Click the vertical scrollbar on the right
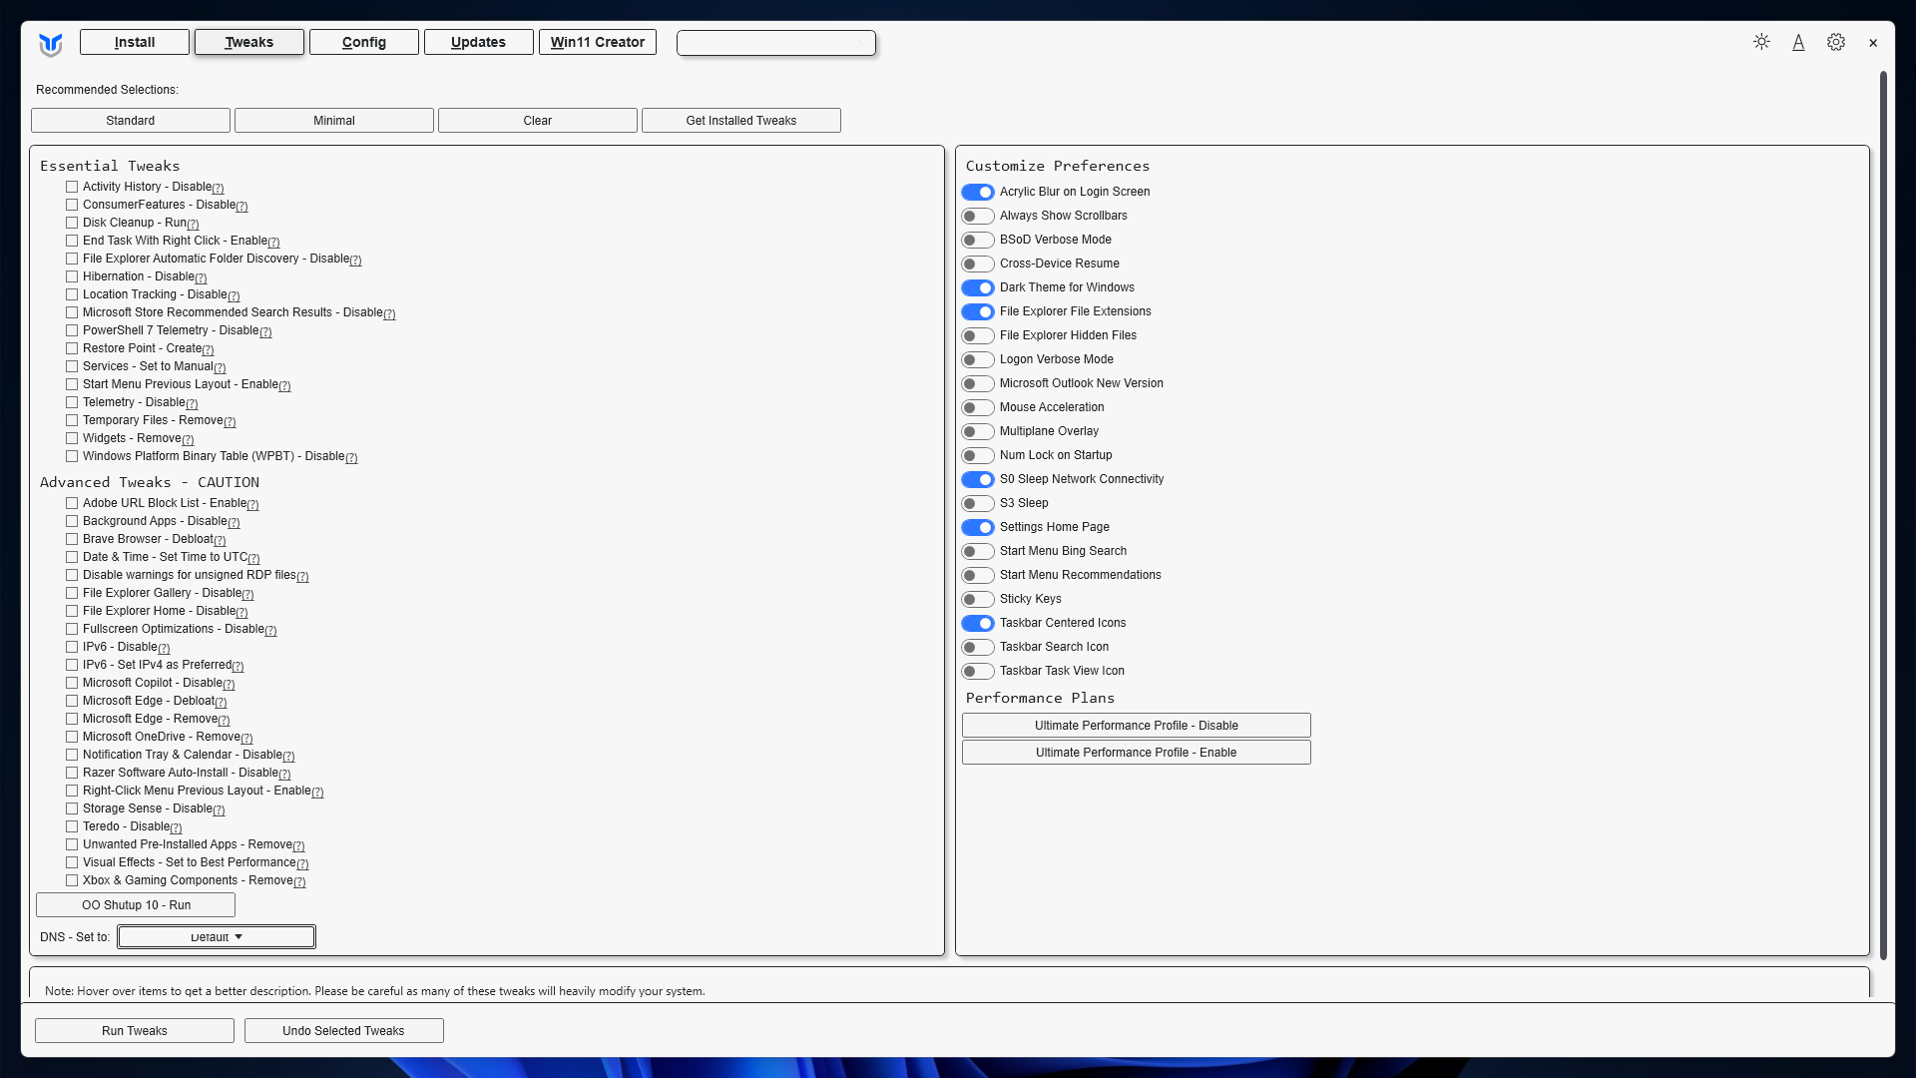Image resolution: width=1916 pixels, height=1078 pixels. pos(1883,514)
